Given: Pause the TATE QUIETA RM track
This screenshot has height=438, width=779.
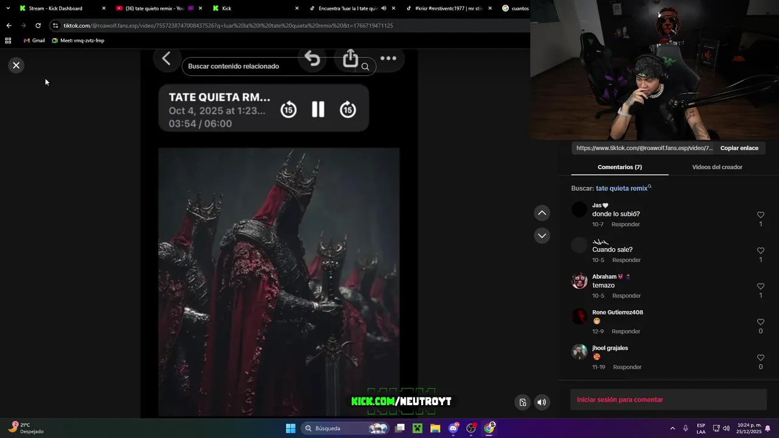Looking at the screenshot, I should pyautogui.click(x=318, y=109).
